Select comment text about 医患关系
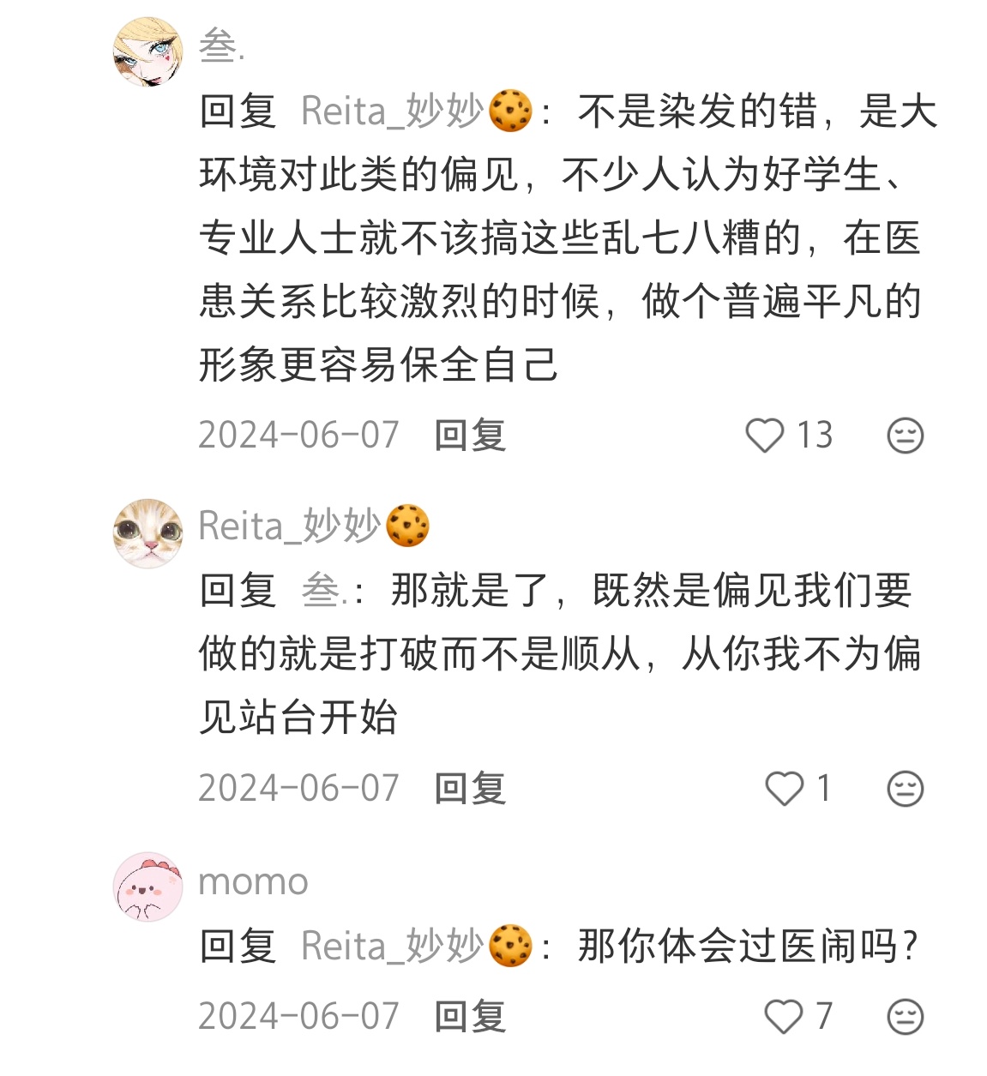 click(568, 237)
